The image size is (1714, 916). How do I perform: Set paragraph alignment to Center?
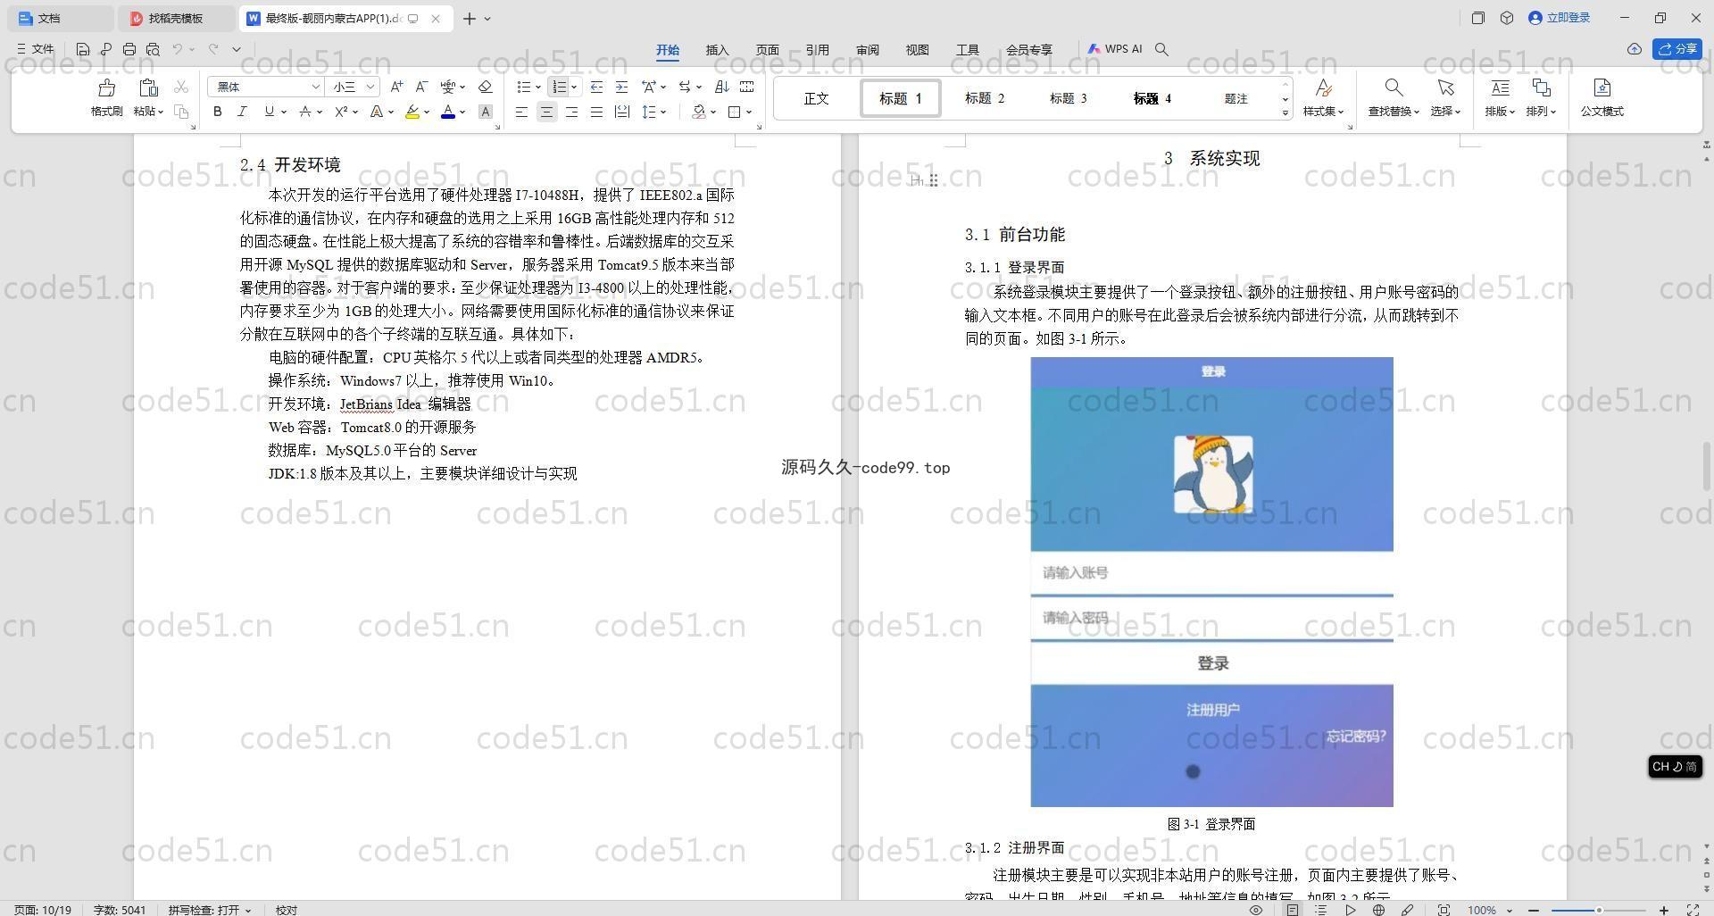(546, 112)
